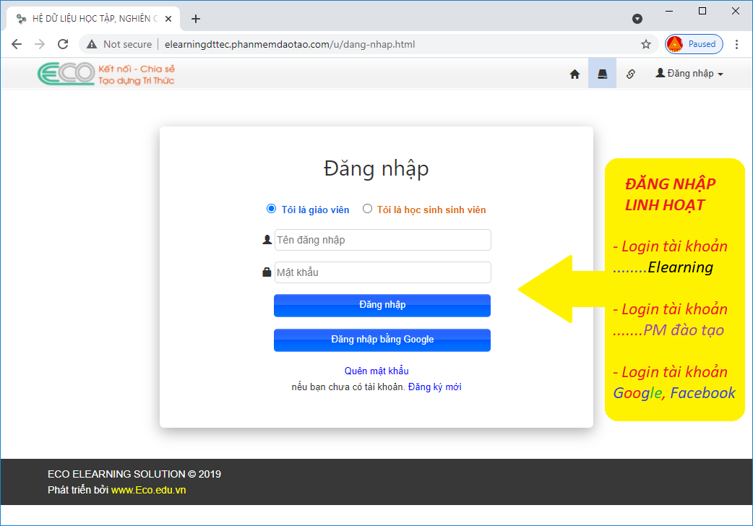753x526 pixels.
Task: Open a new browser tab
Action: (x=195, y=19)
